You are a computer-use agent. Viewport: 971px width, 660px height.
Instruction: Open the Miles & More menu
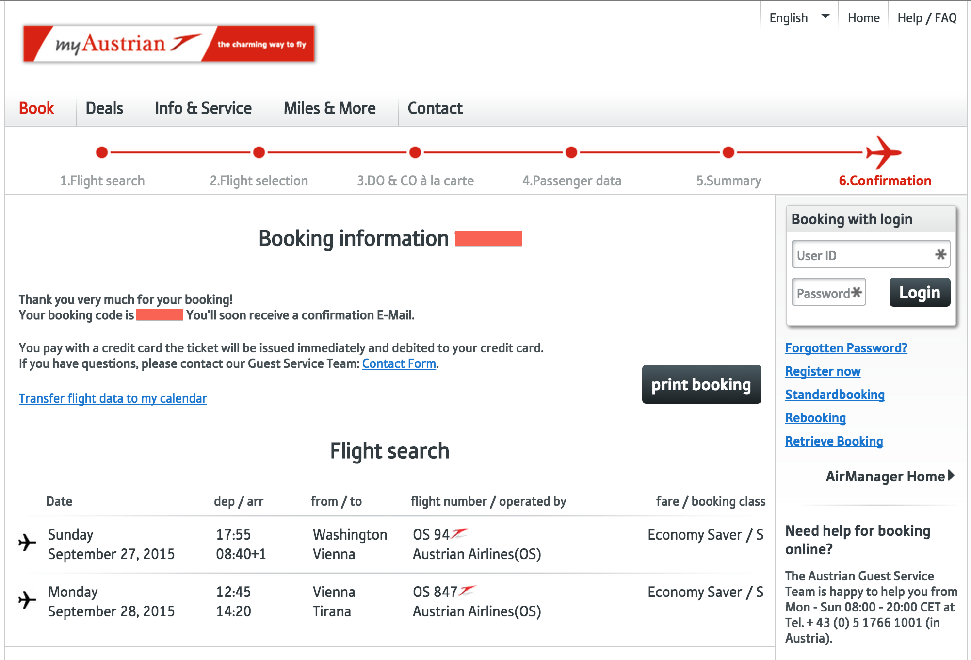[x=329, y=108]
